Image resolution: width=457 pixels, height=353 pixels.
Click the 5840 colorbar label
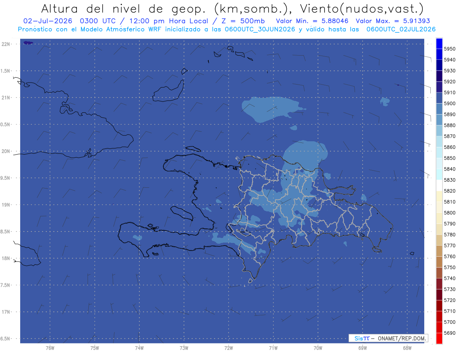click(449, 169)
